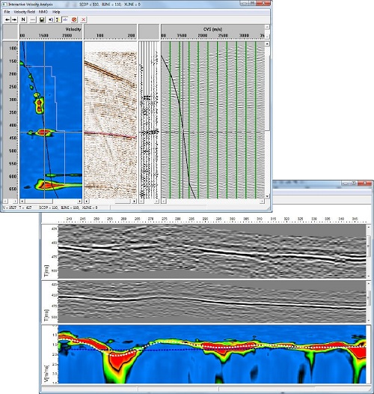Image resolution: width=374 pixels, height=394 pixels.
Task: Toggle the highlighted blue dots toolbar button
Action: (65, 19)
